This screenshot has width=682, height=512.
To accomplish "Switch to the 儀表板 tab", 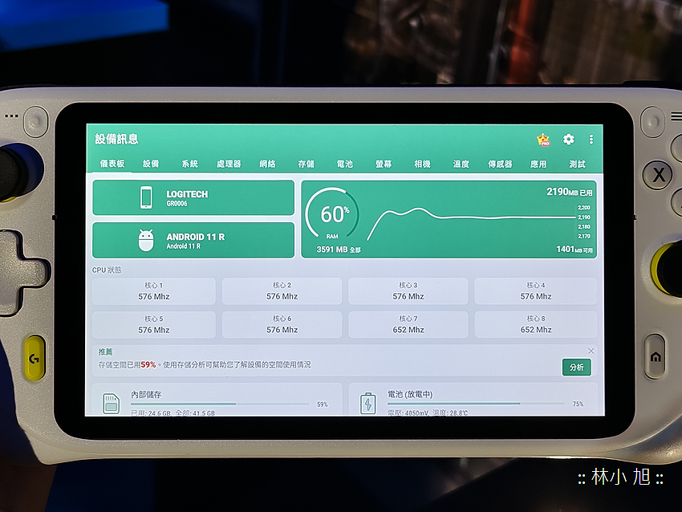I will (x=112, y=164).
